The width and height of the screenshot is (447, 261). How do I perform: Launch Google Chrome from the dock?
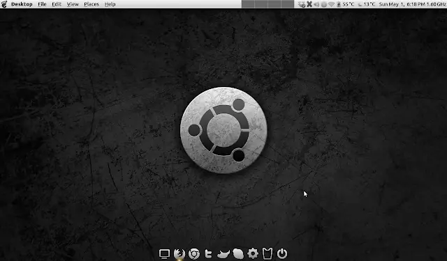[194, 253]
